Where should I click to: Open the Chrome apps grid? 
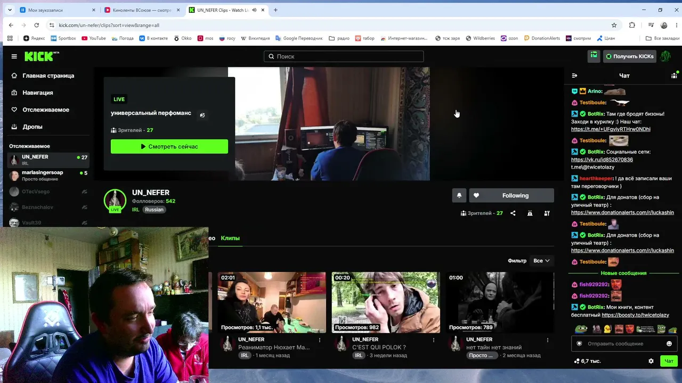[10, 38]
